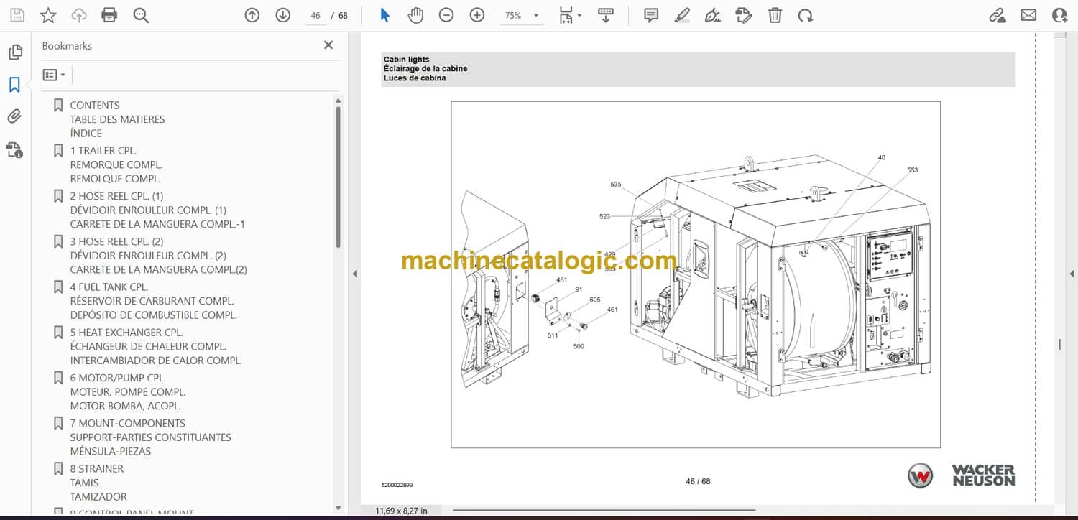1078x520 pixels.
Task: Zoom out with minus icon
Action: [446, 15]
